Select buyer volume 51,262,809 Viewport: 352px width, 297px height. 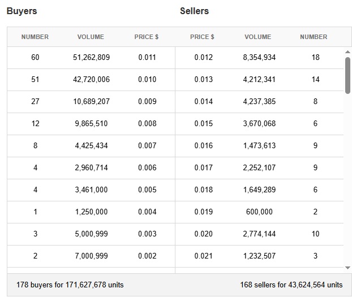(x=91, y=58)
